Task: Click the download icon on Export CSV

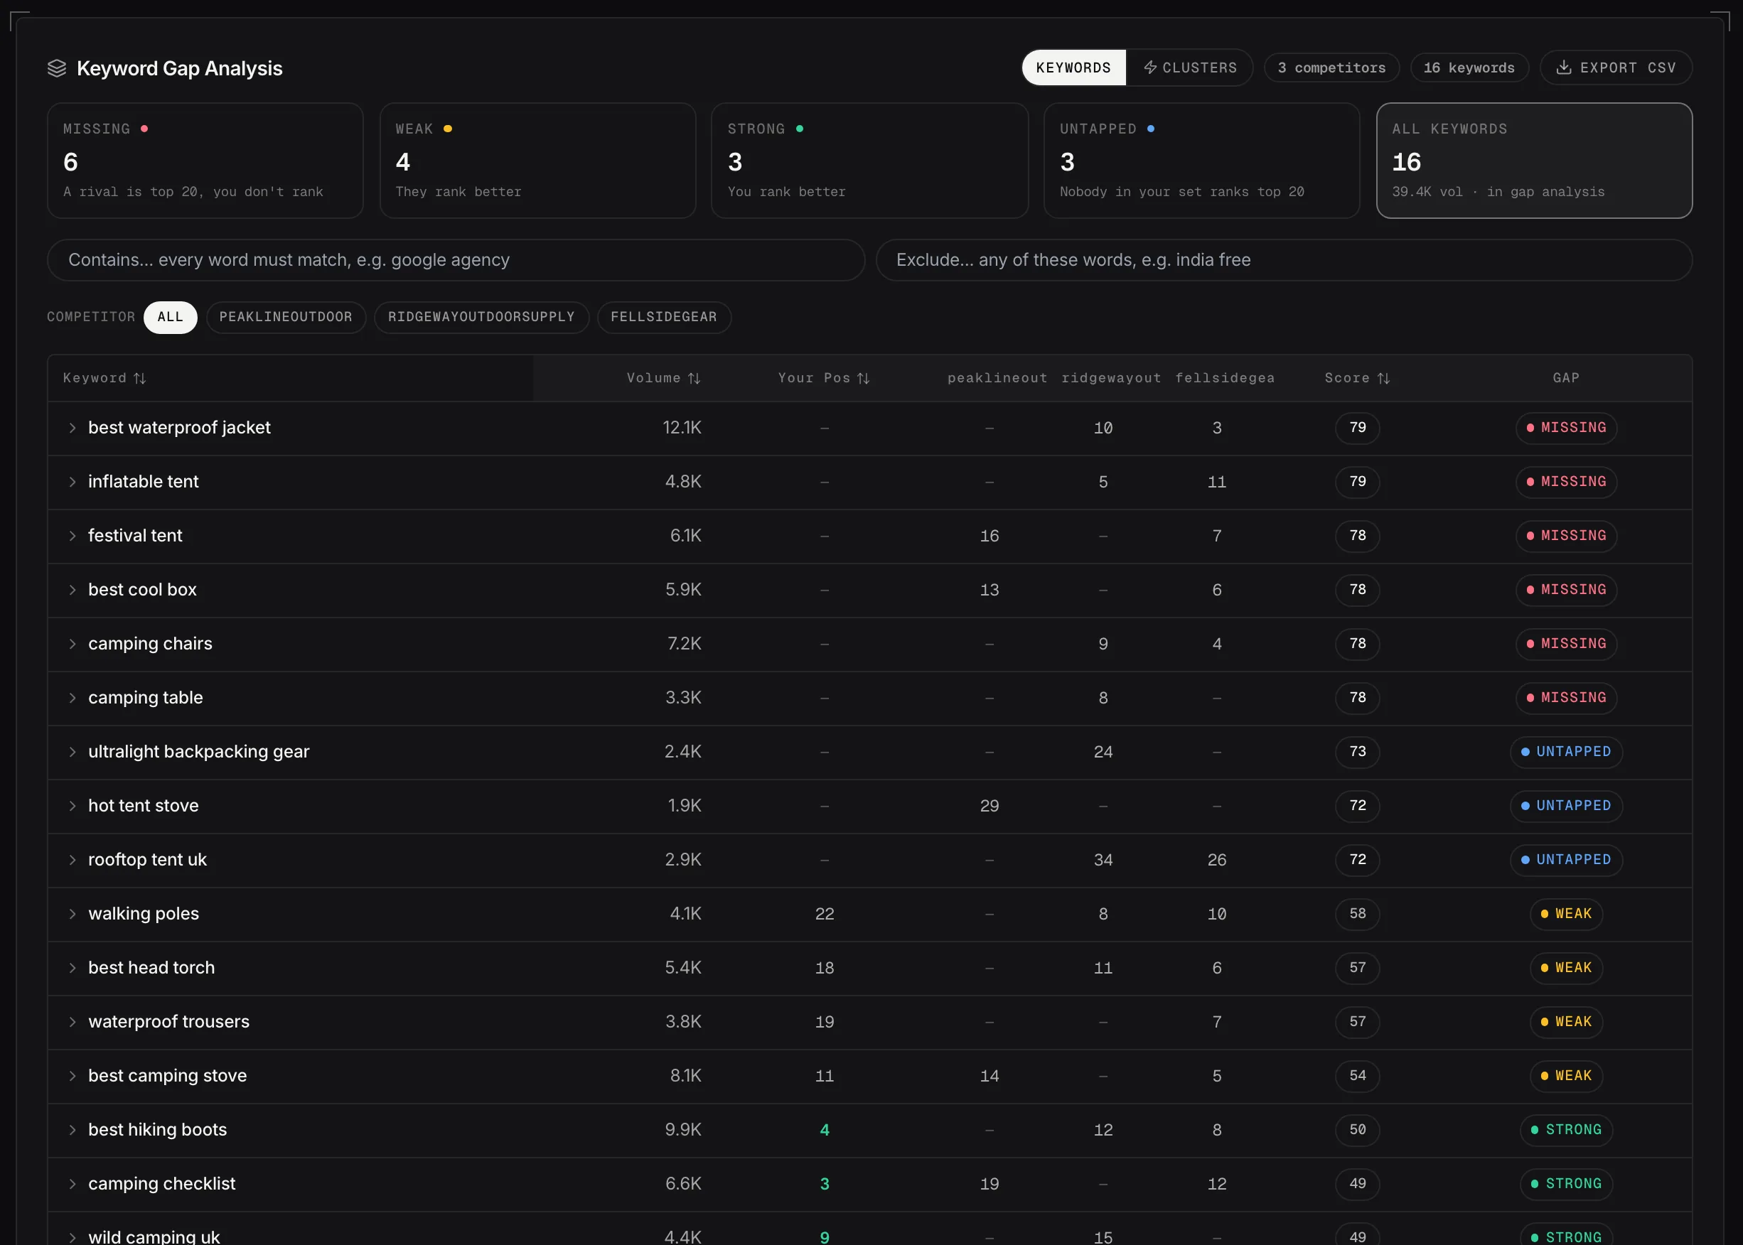Action: (1564, 68)
